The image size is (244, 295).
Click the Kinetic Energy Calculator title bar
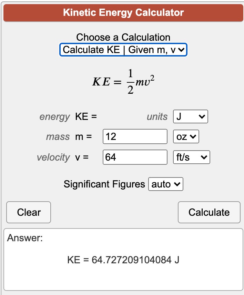click(123, 13)
